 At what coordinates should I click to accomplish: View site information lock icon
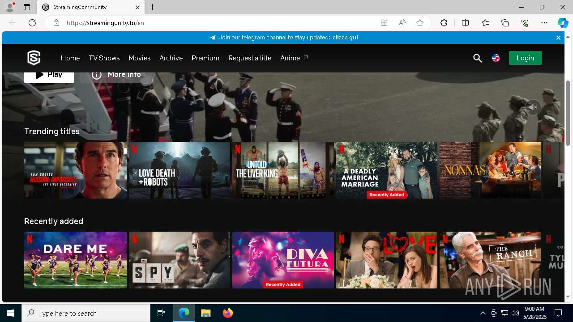click(56, 23)
